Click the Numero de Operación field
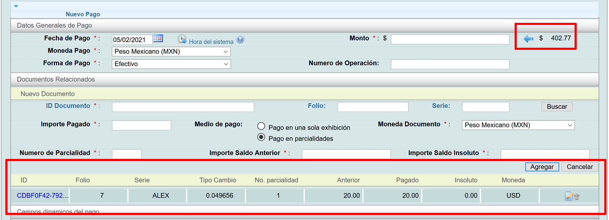 click(x=450, y=64)
